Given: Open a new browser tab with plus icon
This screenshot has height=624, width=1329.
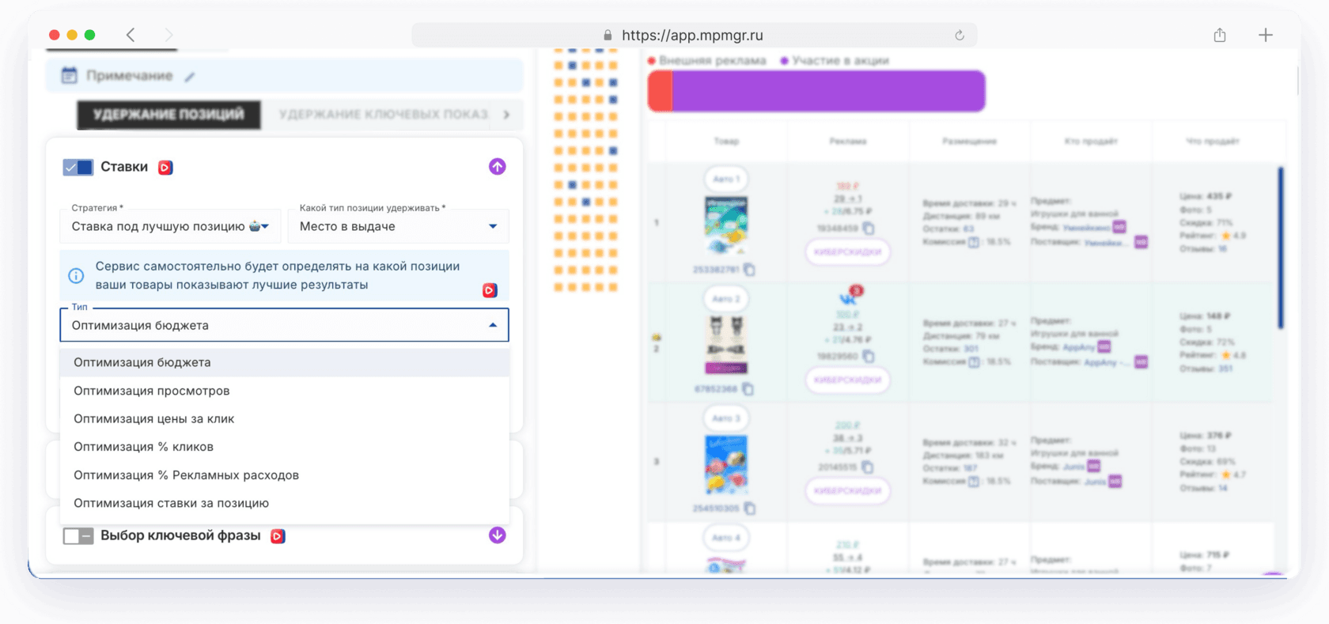Looking at the screenshot, I should [x=1266, y=36].
